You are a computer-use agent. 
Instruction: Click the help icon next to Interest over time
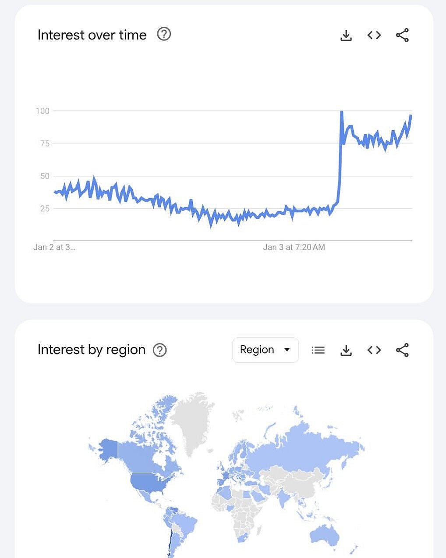click(164, 34)
